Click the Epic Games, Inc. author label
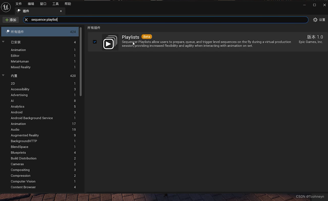The height and width of the screenshot is (201, 328). pyautogui.click(x=311, y=42)
